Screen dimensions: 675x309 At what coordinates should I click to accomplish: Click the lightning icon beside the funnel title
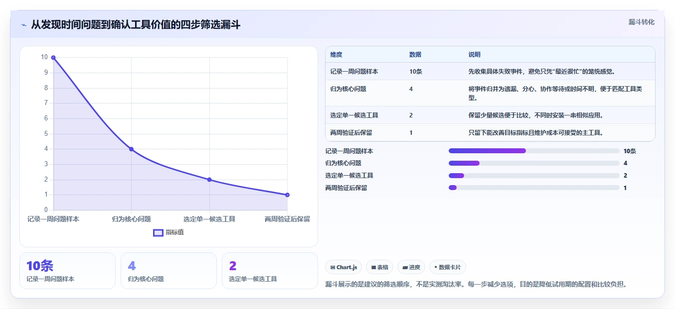(23, 25)
